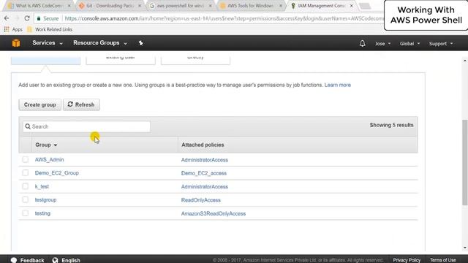The height and width of the screenshot is (263, 468).
Task: Open the AmazonS3ReadOnlyAccess policy link
Action: [x=214, y=213]
